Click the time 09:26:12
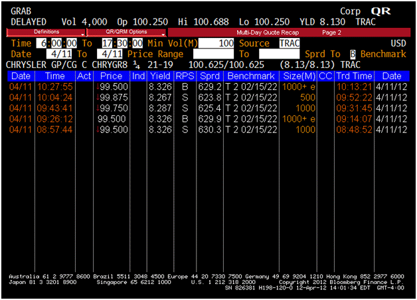This screenshot has height=300, width=417. point(55,119)
